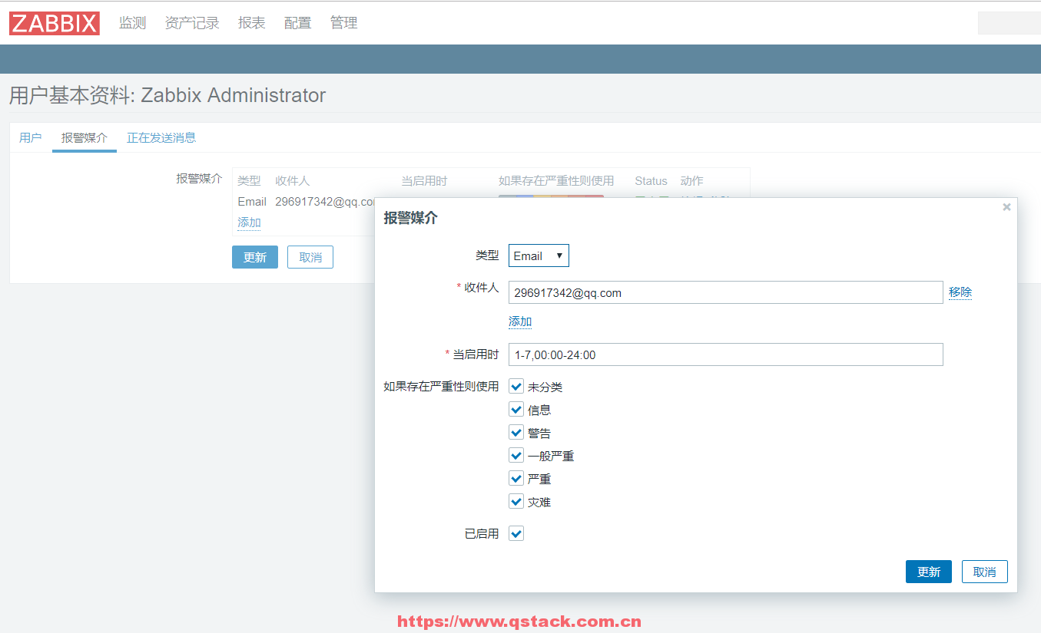Viewport: 1041px width, 633px height.
Task: Toggle the 警告 severity checkbox
Action: (x=516, y=433)
